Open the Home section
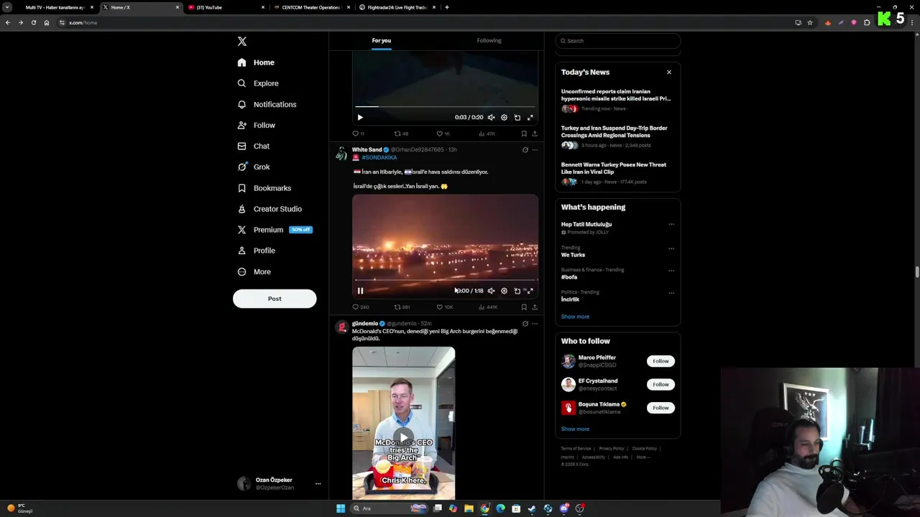 click(256, 62)
